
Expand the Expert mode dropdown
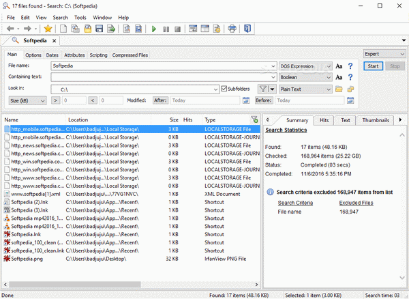(384, 54)
